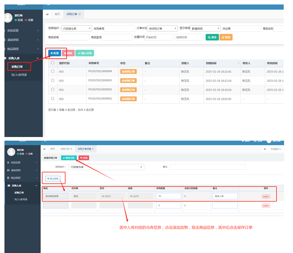Open the 显示明细 dropdown in filter bar
The height and width of the screenshot is (253, 293).
tap(205, 28)
